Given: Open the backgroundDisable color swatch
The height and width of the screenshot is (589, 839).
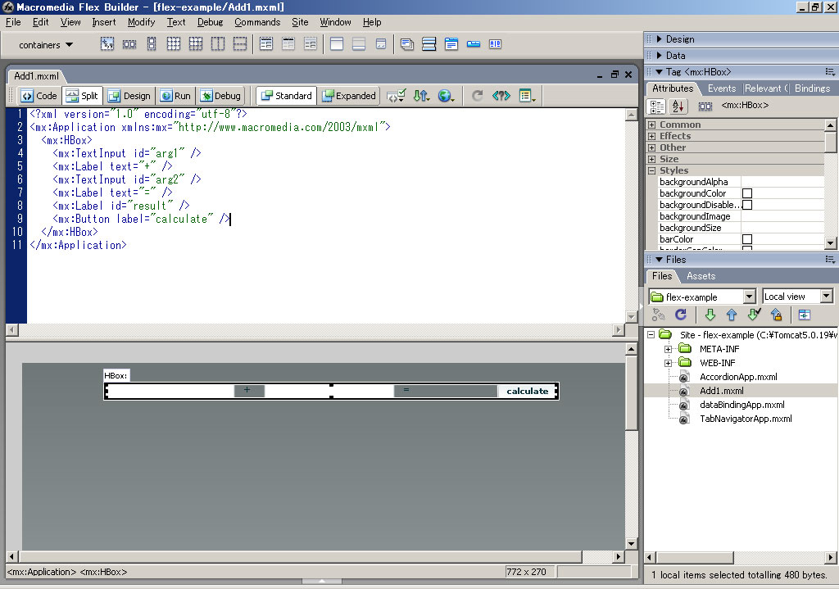Looking at the screenshot, I should [747, 205].
